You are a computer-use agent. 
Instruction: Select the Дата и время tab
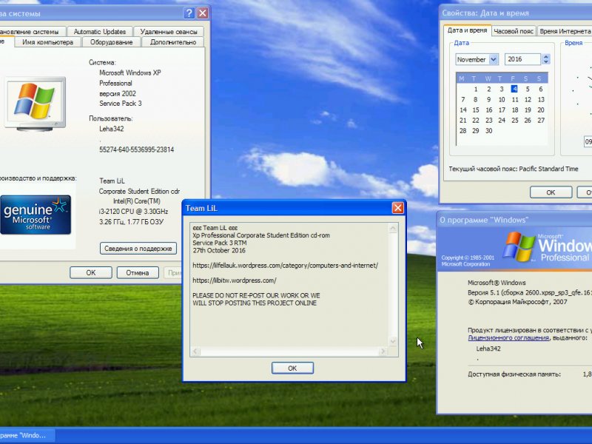click(468, 30)
